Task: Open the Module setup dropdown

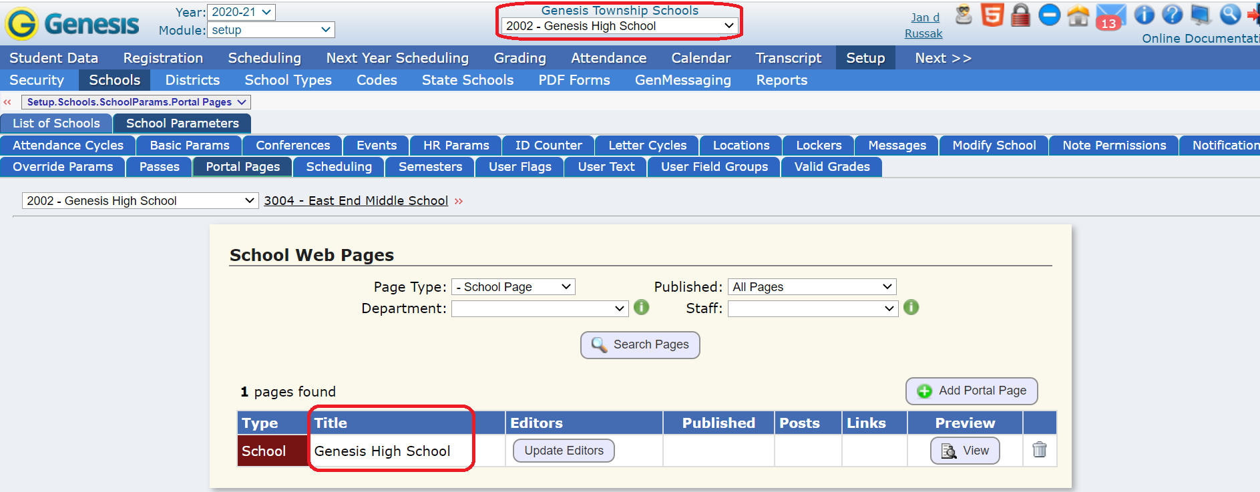Action: [x=271, y=30]
